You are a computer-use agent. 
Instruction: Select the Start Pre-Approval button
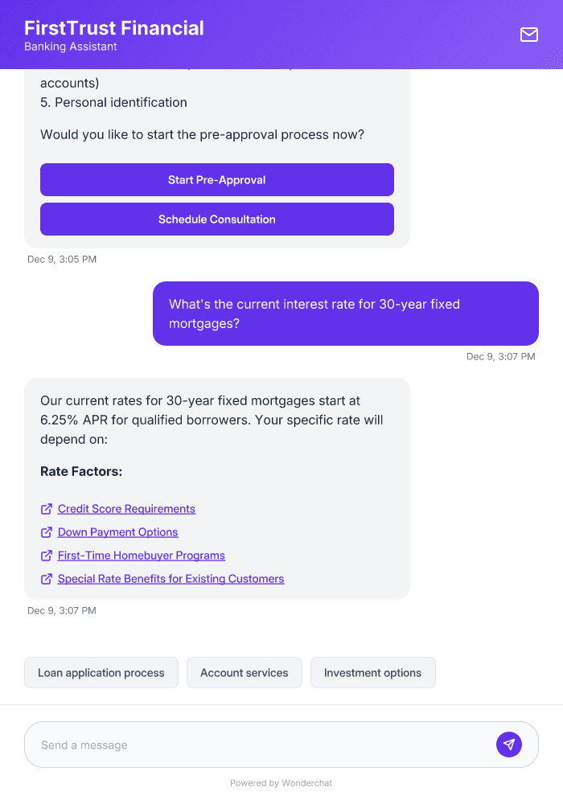click(216, 179)
